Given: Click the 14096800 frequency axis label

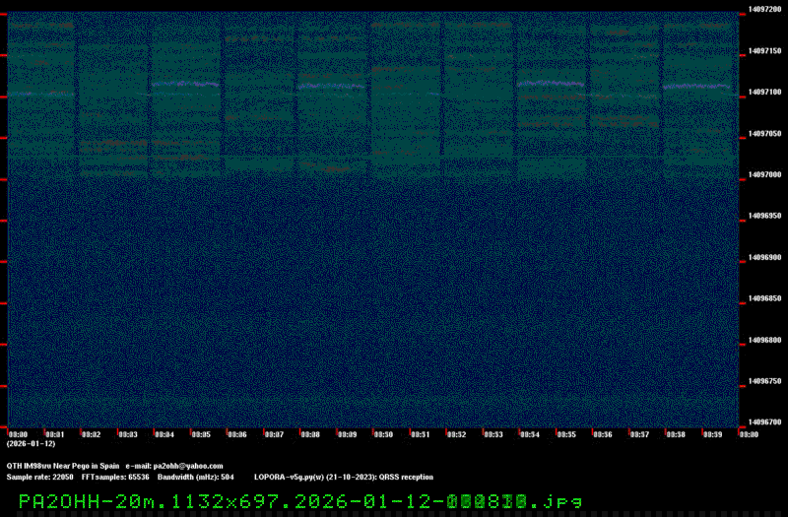Looking at the screenshot, I should click(x=764, y=340).
